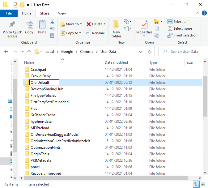208x188 pixels.
Task: Click the horizontal scrollbar right arrow
Action: [x=200, y=178]
